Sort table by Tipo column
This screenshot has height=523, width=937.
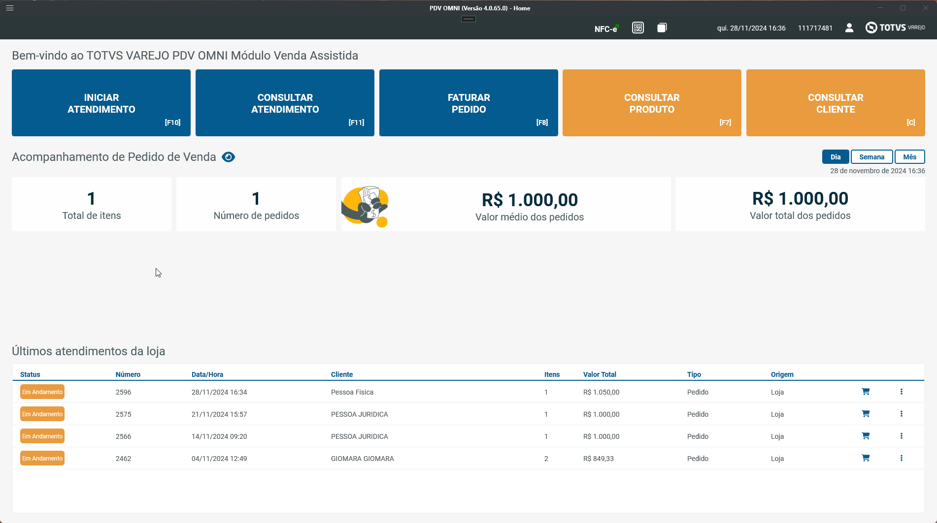tap(694, 374)
